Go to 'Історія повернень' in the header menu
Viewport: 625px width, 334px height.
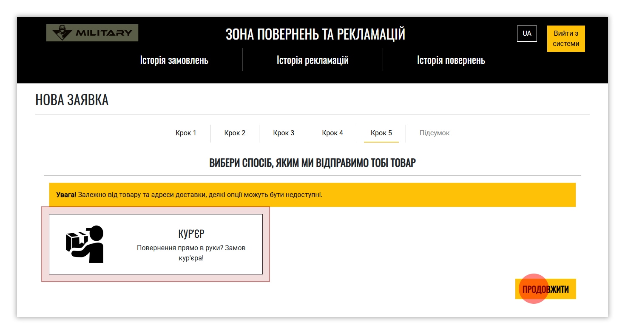click(451, 60)
